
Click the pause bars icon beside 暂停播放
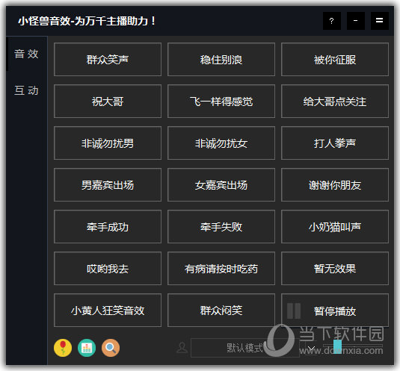click(x=294, y=311)
